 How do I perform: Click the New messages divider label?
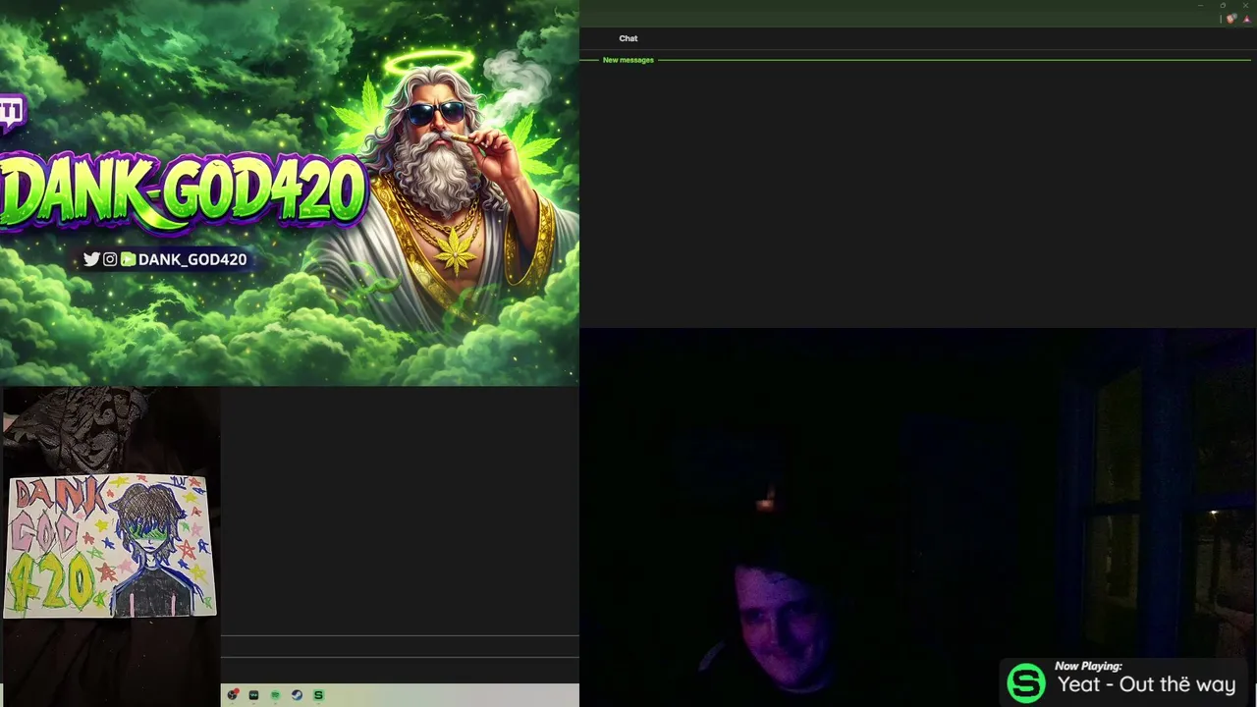pyautogui.click(x=628, y=60)
